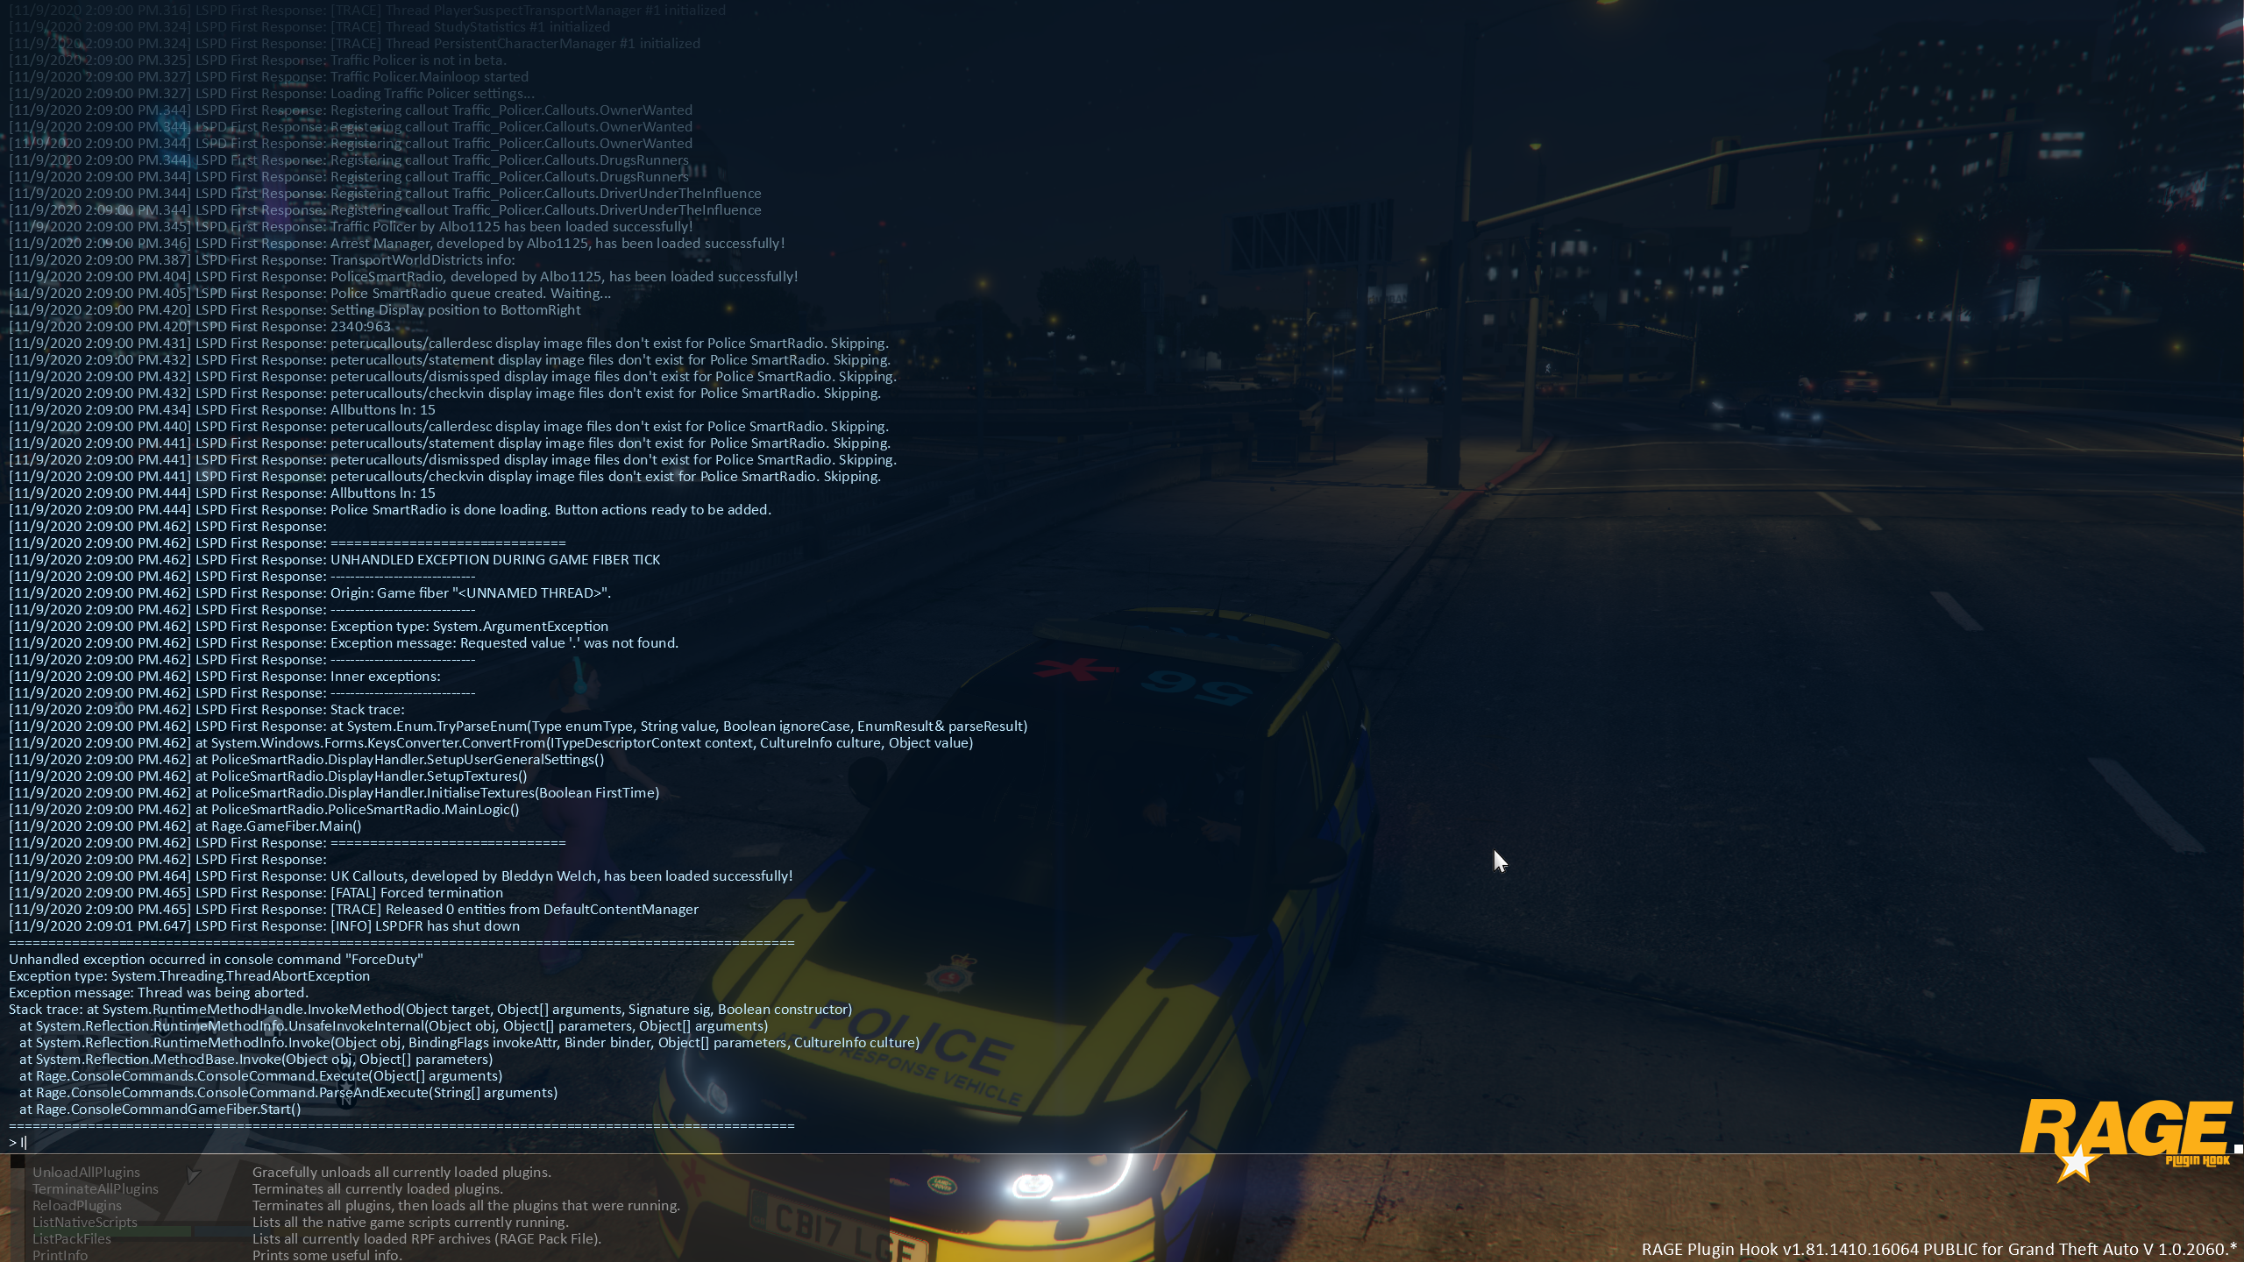Select UnloadAllPlugins from command suggestions
This screenshot has width=2244, height=1262.
[86, 1172]
